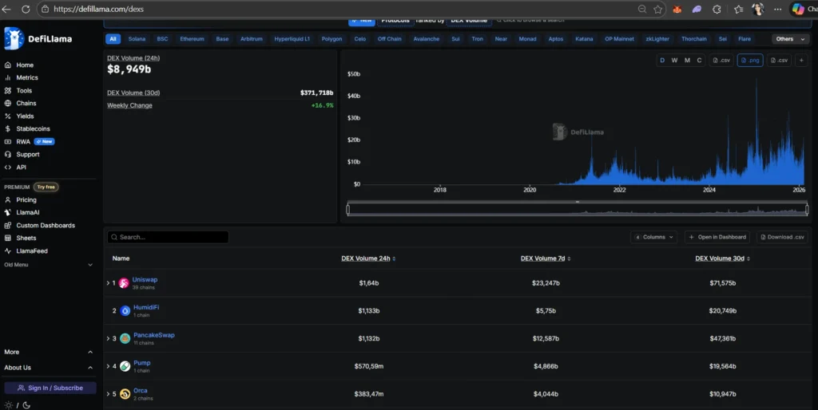818x410 pixels.
Task: Open the HumidiFi protocol name link
Action: coord(146,307)
